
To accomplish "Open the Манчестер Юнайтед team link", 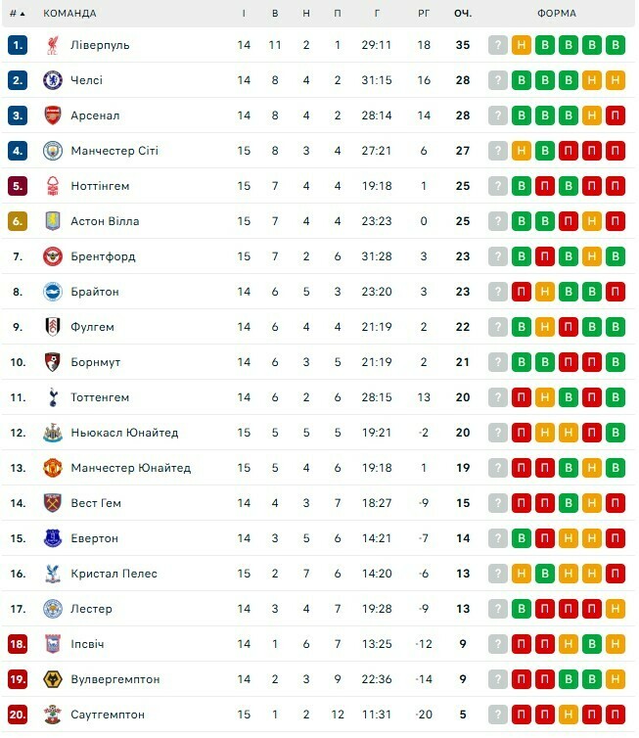I will point(130,468).
